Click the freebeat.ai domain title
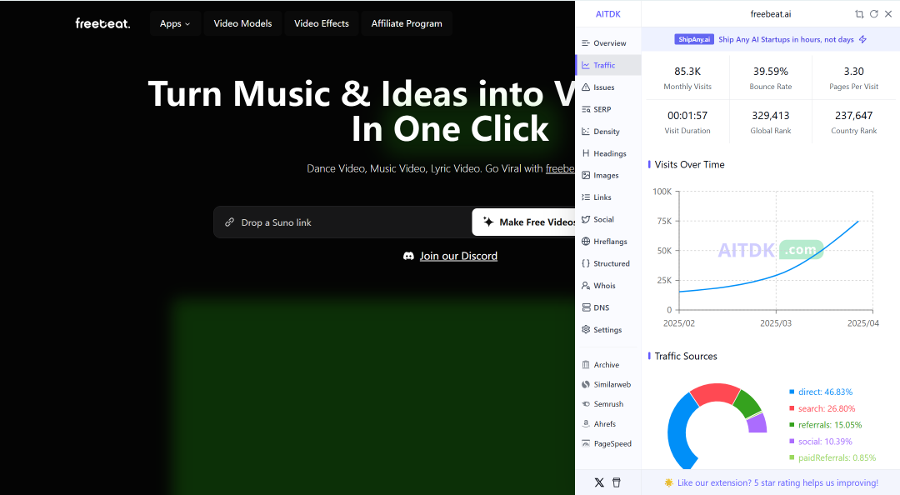The height and width of the screenshot is (495, 900). click(771, 14)
